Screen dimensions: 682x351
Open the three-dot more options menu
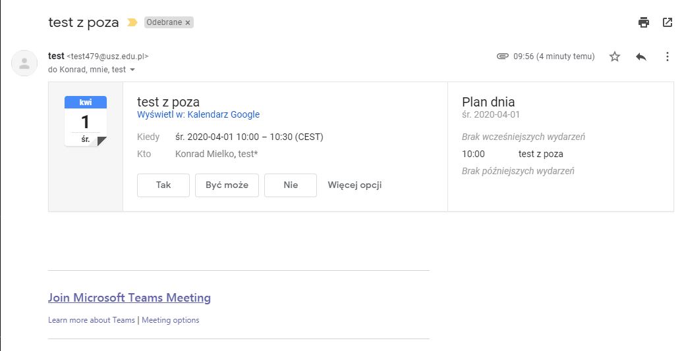[x=667, y=57]
